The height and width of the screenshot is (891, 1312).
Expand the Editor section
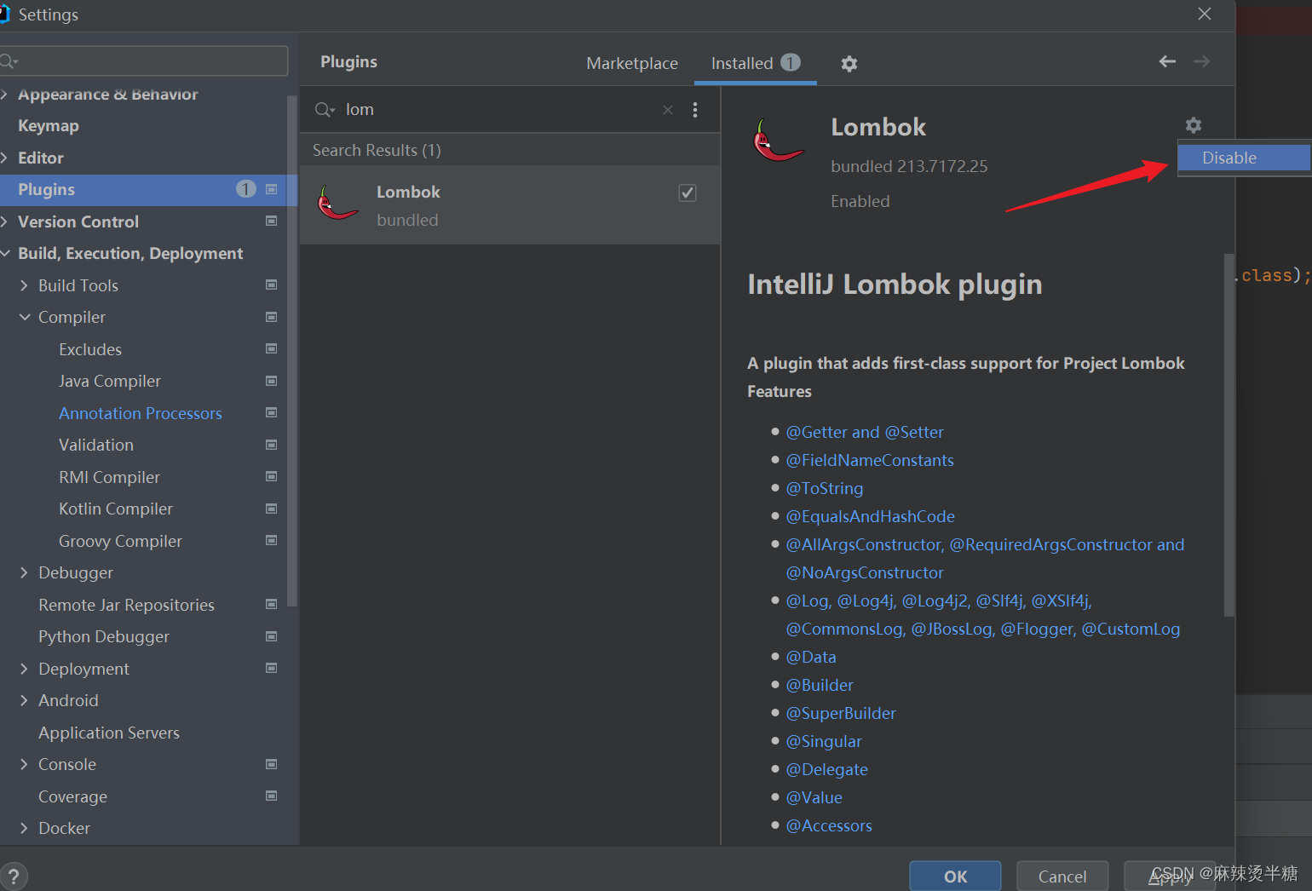[4, 158]
